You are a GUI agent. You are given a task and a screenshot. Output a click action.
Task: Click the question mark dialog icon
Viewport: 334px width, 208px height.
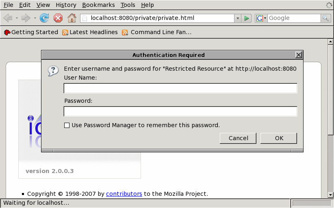pos(53,71)
